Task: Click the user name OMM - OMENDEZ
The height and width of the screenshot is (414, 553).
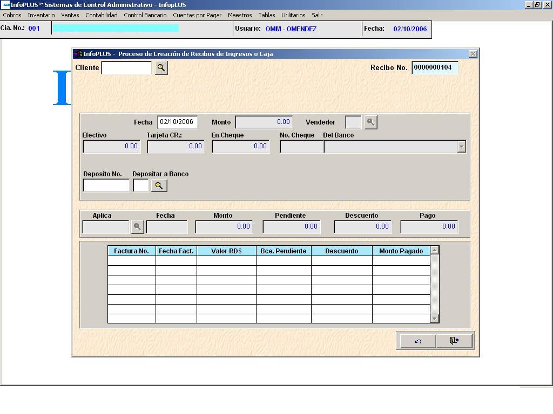Action: 291,29
